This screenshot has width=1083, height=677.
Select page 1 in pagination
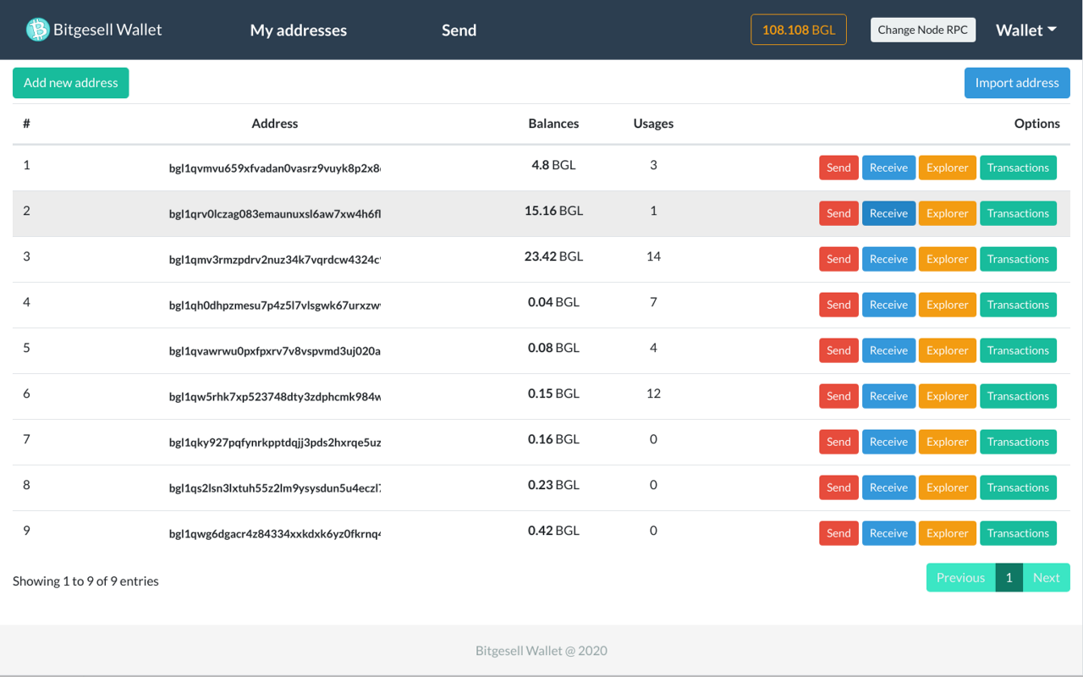(x=1009, y=577)
